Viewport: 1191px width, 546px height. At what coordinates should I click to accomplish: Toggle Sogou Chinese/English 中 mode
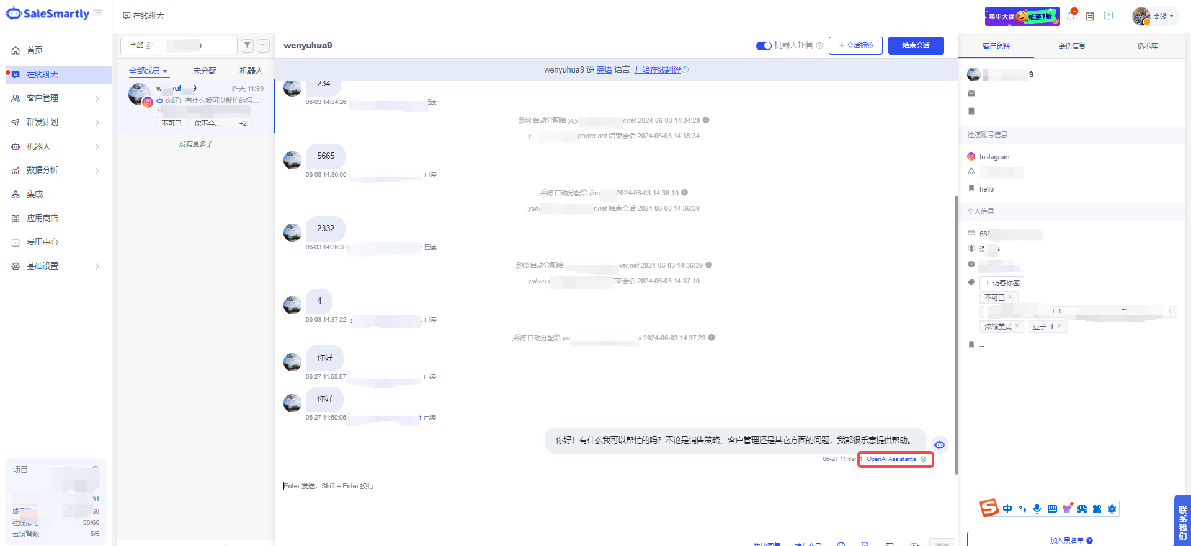coord(1007,509)
